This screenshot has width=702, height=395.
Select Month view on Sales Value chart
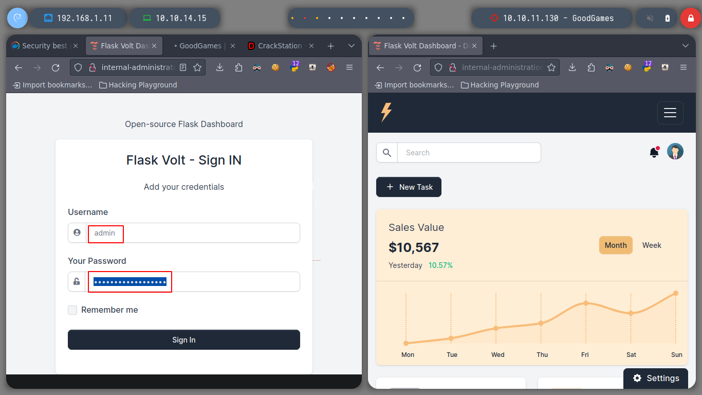pyautogui.click(x=616, y=245)
